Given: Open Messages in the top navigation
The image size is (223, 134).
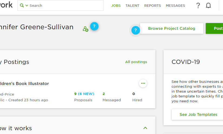Looking at the screenshot, I should [x=175, y=5].
